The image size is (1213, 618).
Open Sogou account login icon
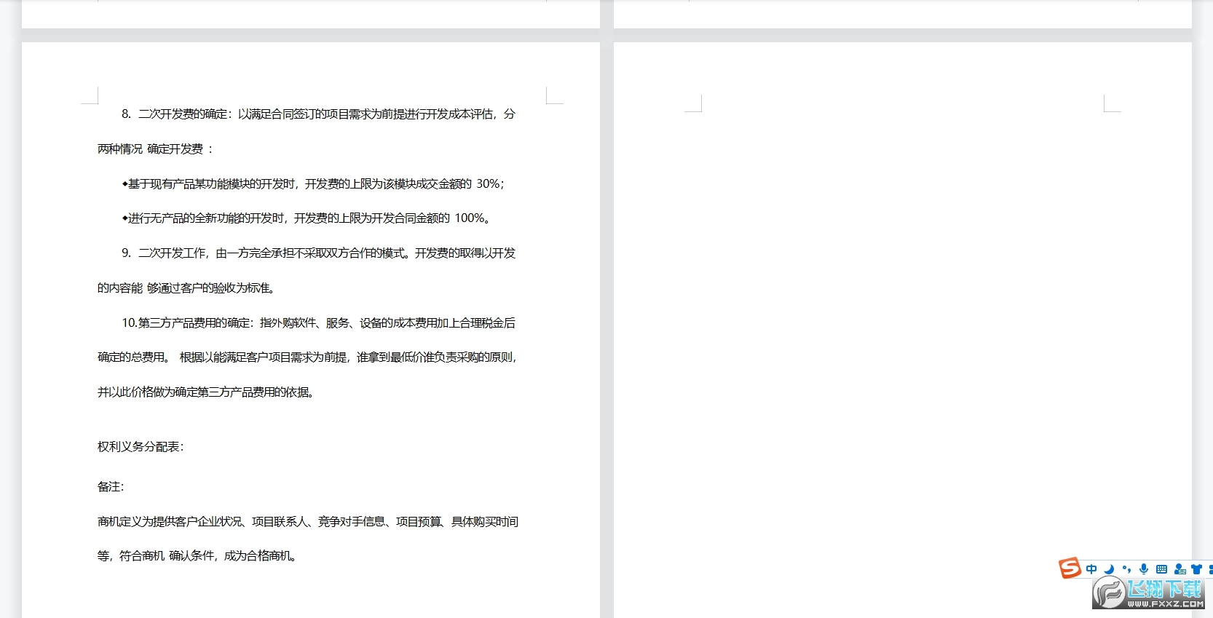pos(1180,569)
